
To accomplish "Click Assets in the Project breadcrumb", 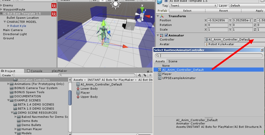I will click(78, 80).
